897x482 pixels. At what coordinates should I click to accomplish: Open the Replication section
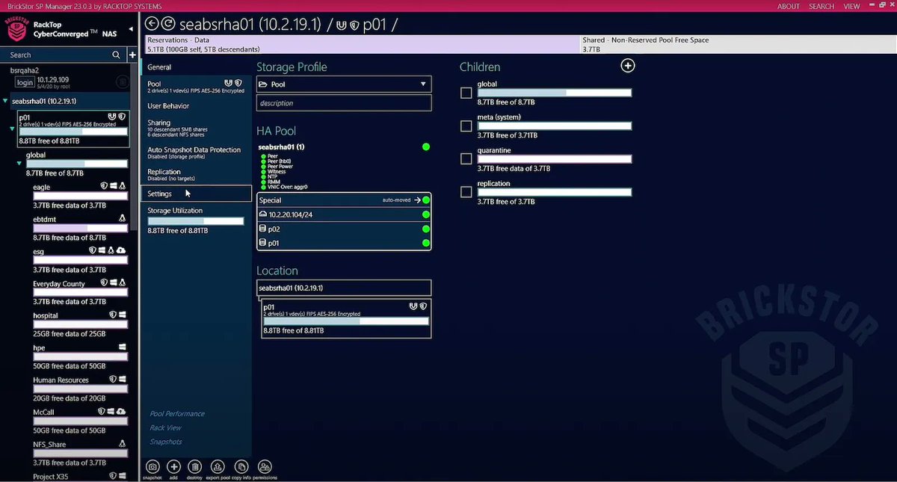196,175
